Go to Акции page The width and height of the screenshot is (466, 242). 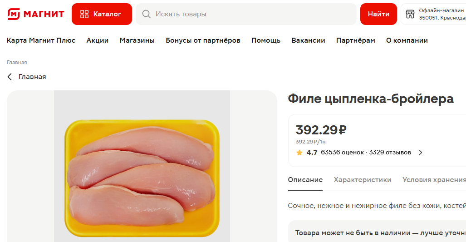pos(98,40)
